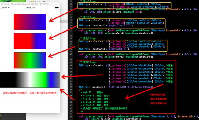This screenshot has width=199, height=120.
Task: Click 'colors:colors4 locations:locations4' code line
Action: coord(113,119)
